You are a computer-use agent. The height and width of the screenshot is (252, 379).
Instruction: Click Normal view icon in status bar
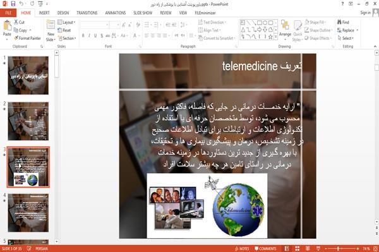point(287,249)
